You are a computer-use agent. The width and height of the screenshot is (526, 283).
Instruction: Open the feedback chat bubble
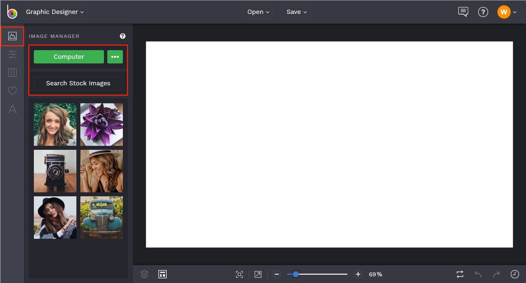[x=463, y=12]
